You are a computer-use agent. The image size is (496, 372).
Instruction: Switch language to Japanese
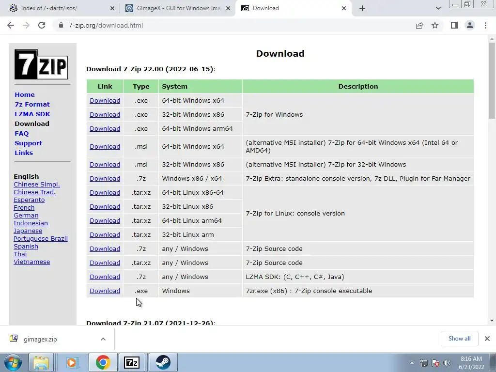click(x=28, y=231)
